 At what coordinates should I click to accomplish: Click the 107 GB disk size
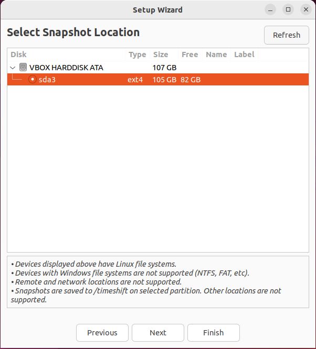tap(164, 68)
